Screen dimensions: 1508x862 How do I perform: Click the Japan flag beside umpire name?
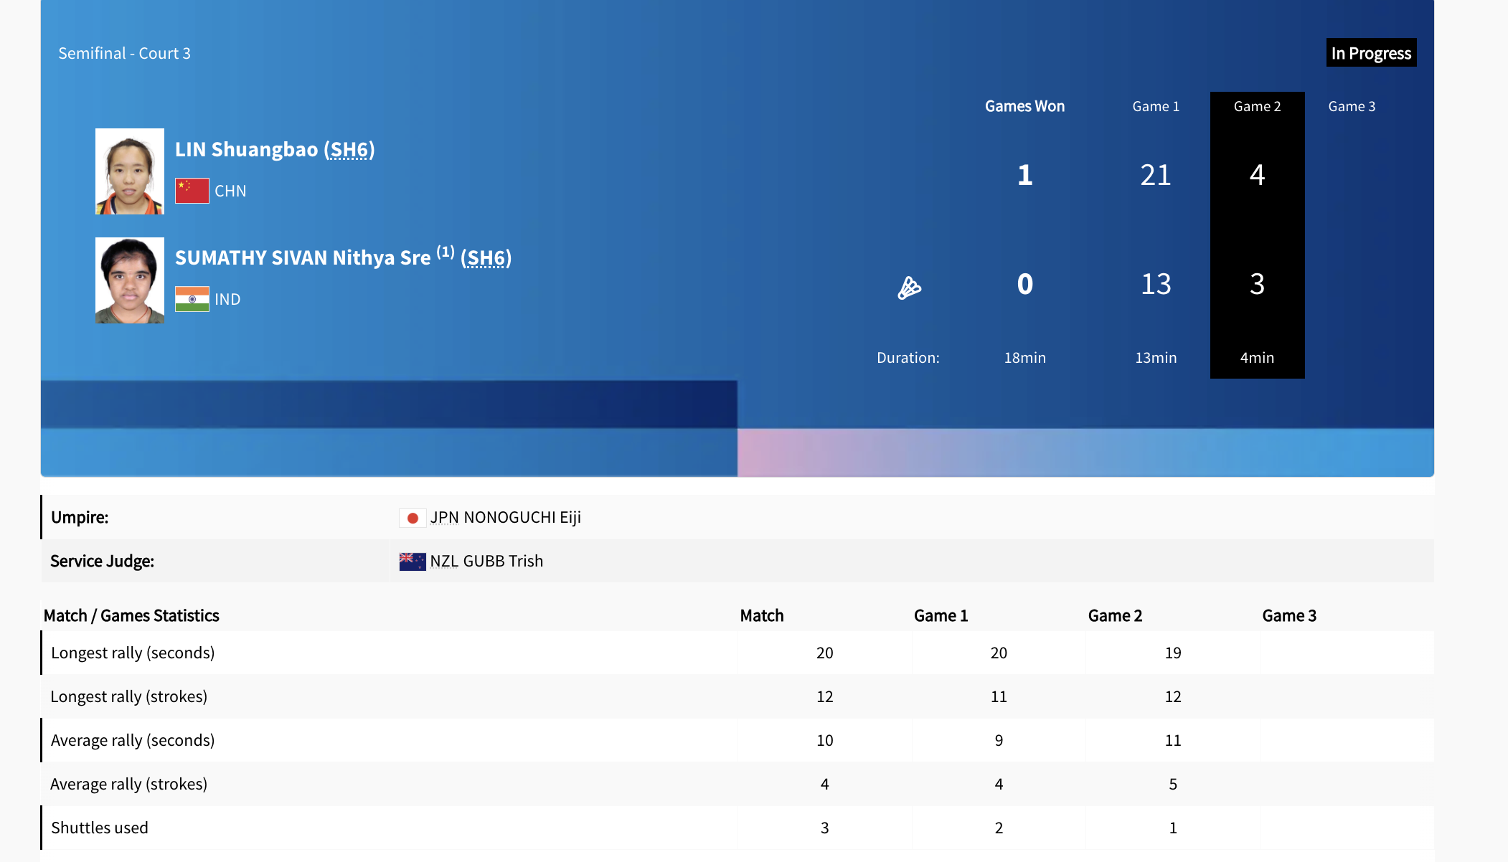point(413,518)
